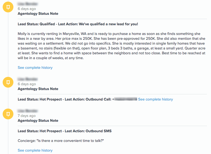Click the paragraph describing Molly's home preferences
Screen dimensions: 211x154
[x=111, y=46]
